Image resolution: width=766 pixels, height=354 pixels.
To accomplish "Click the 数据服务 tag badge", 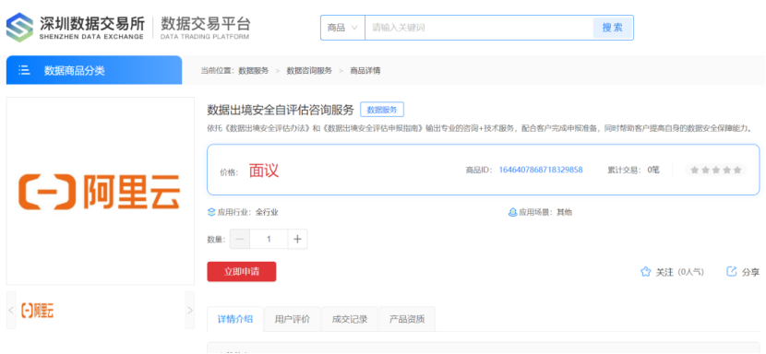I will click(x=382, y=110).
